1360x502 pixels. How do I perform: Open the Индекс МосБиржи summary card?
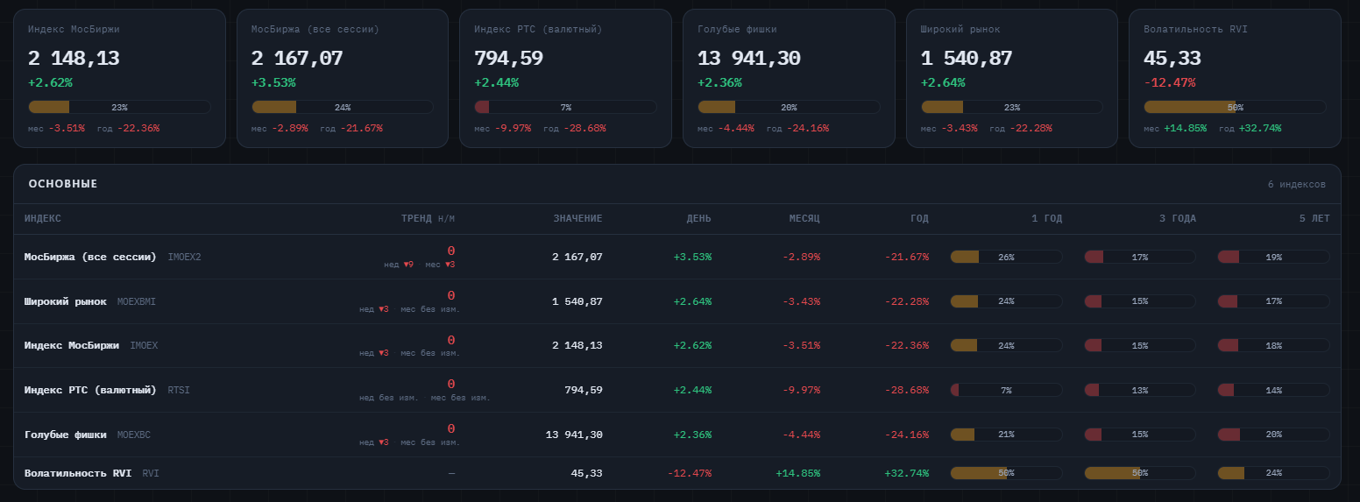[119, 78]
